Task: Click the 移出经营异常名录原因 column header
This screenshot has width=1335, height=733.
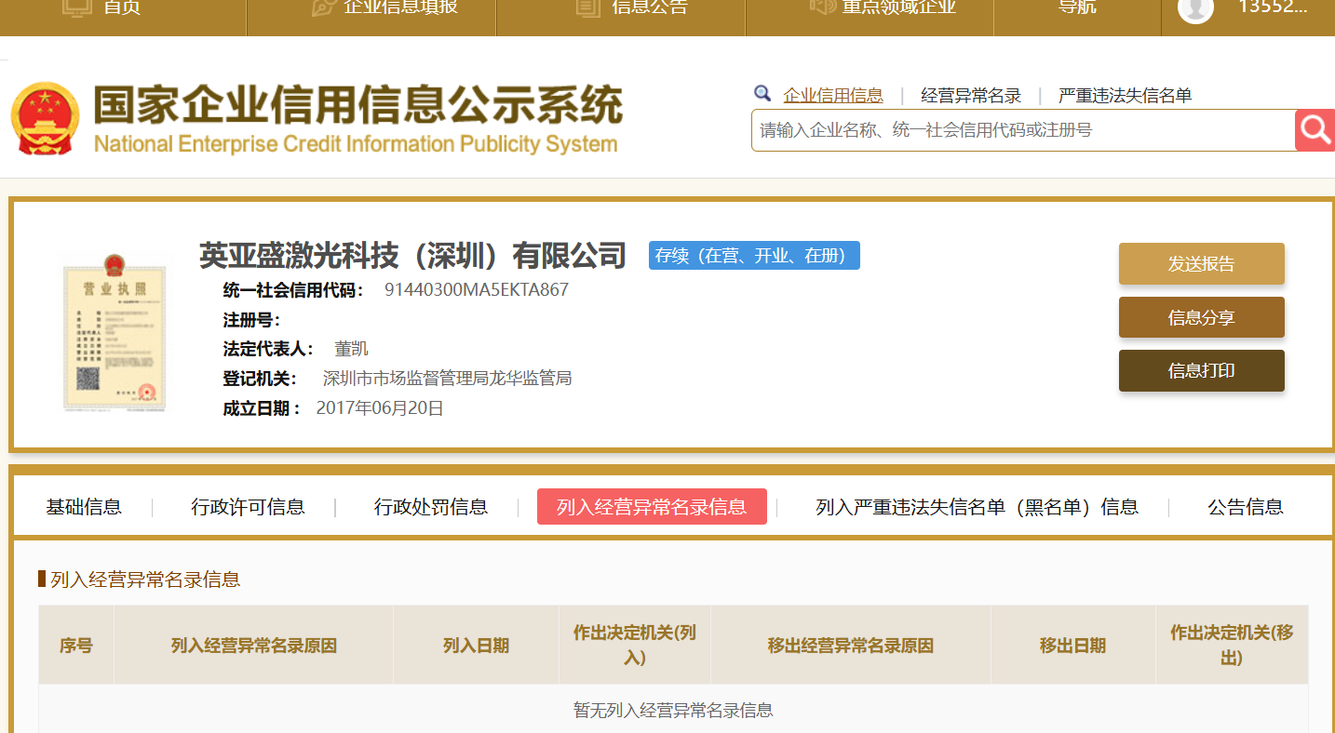Action: (x=851, y=646)
